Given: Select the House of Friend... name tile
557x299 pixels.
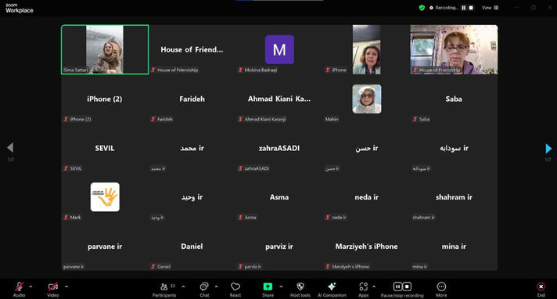Looking at the screenshot, I should click(192, 49).
